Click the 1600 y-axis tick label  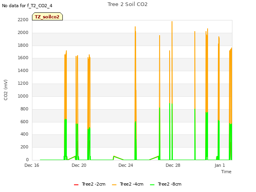coord(23,58)
